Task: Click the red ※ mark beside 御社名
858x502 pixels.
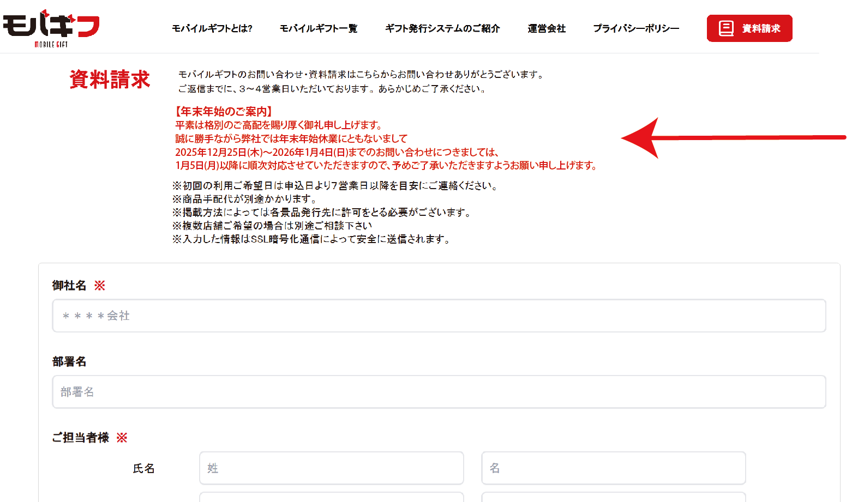Action: (x=100, y=286)
